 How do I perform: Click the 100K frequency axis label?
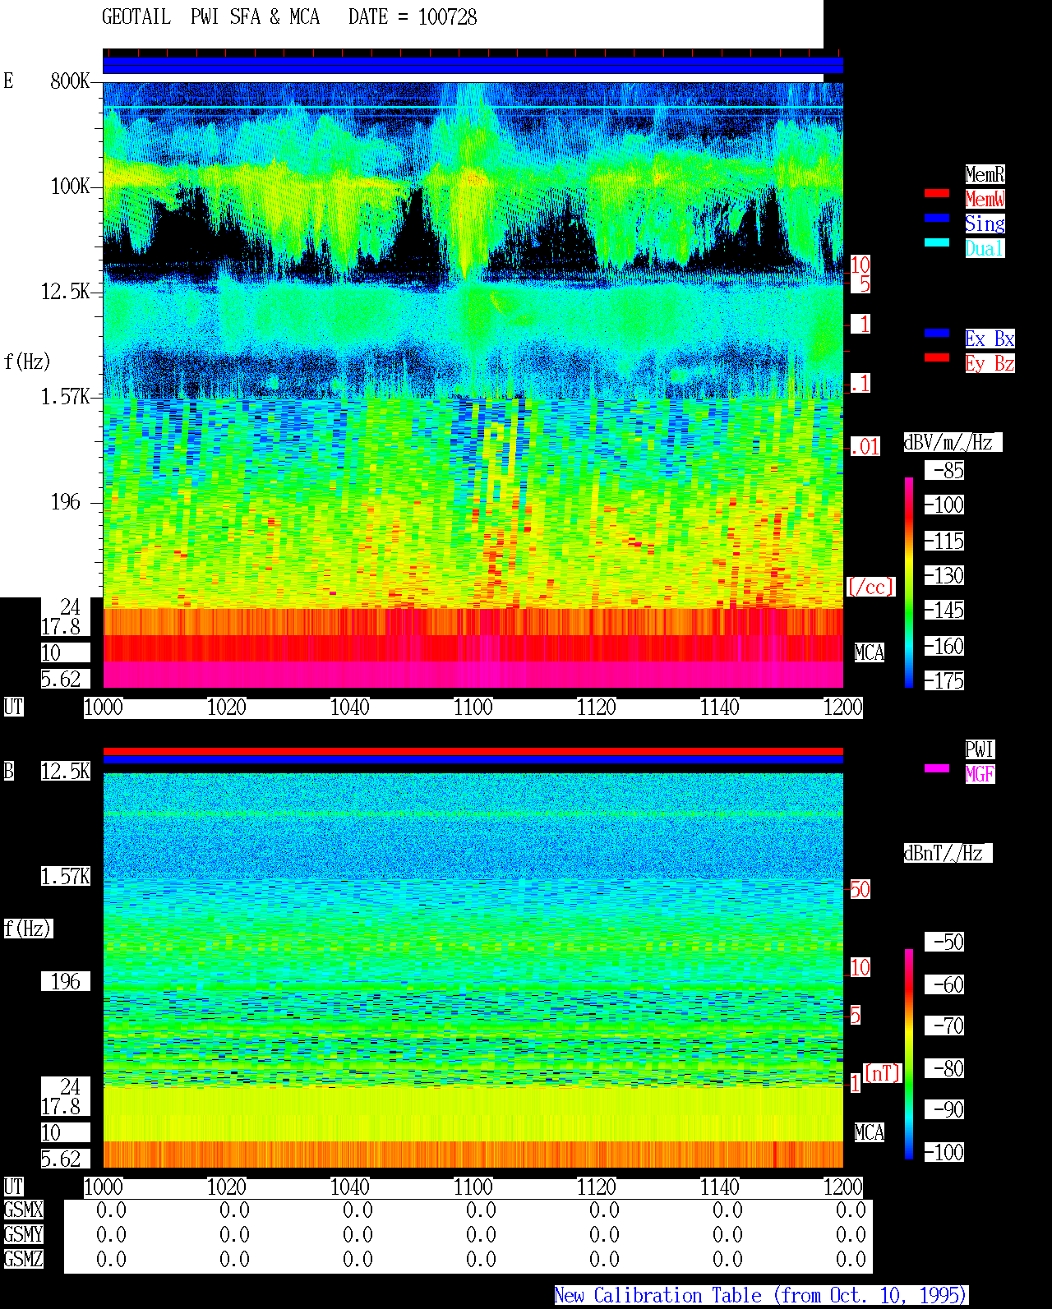(x=71, y=187)
